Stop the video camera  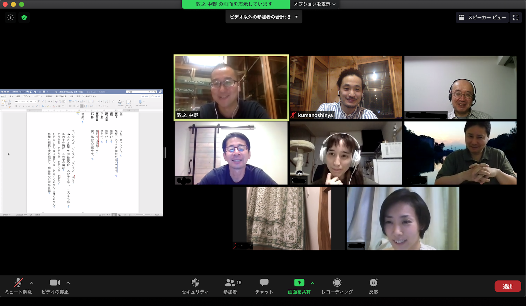[x=55, y=286]
